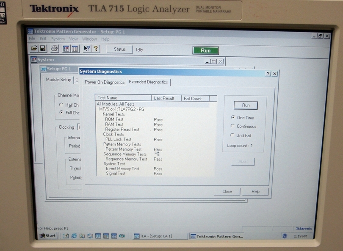Open the Help menu
343x251 pixels.
(105, 39)
